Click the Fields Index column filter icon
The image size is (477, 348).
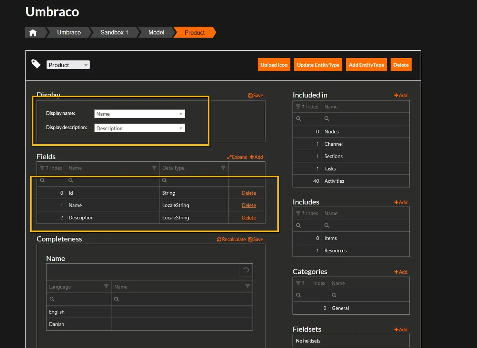(x=42, y=168)
